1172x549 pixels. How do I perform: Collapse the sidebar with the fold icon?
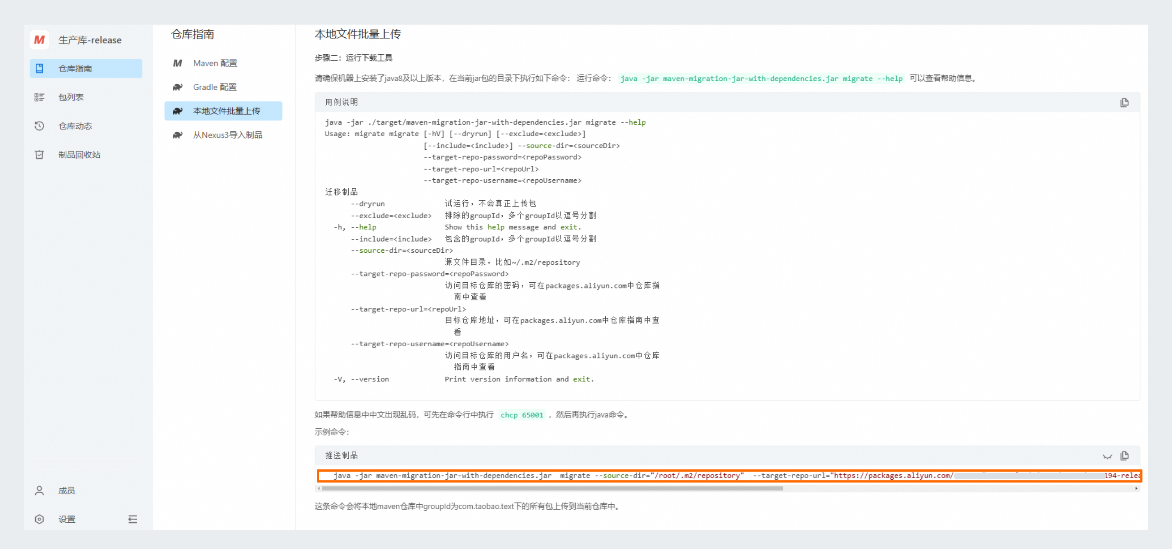click(133, 519)
